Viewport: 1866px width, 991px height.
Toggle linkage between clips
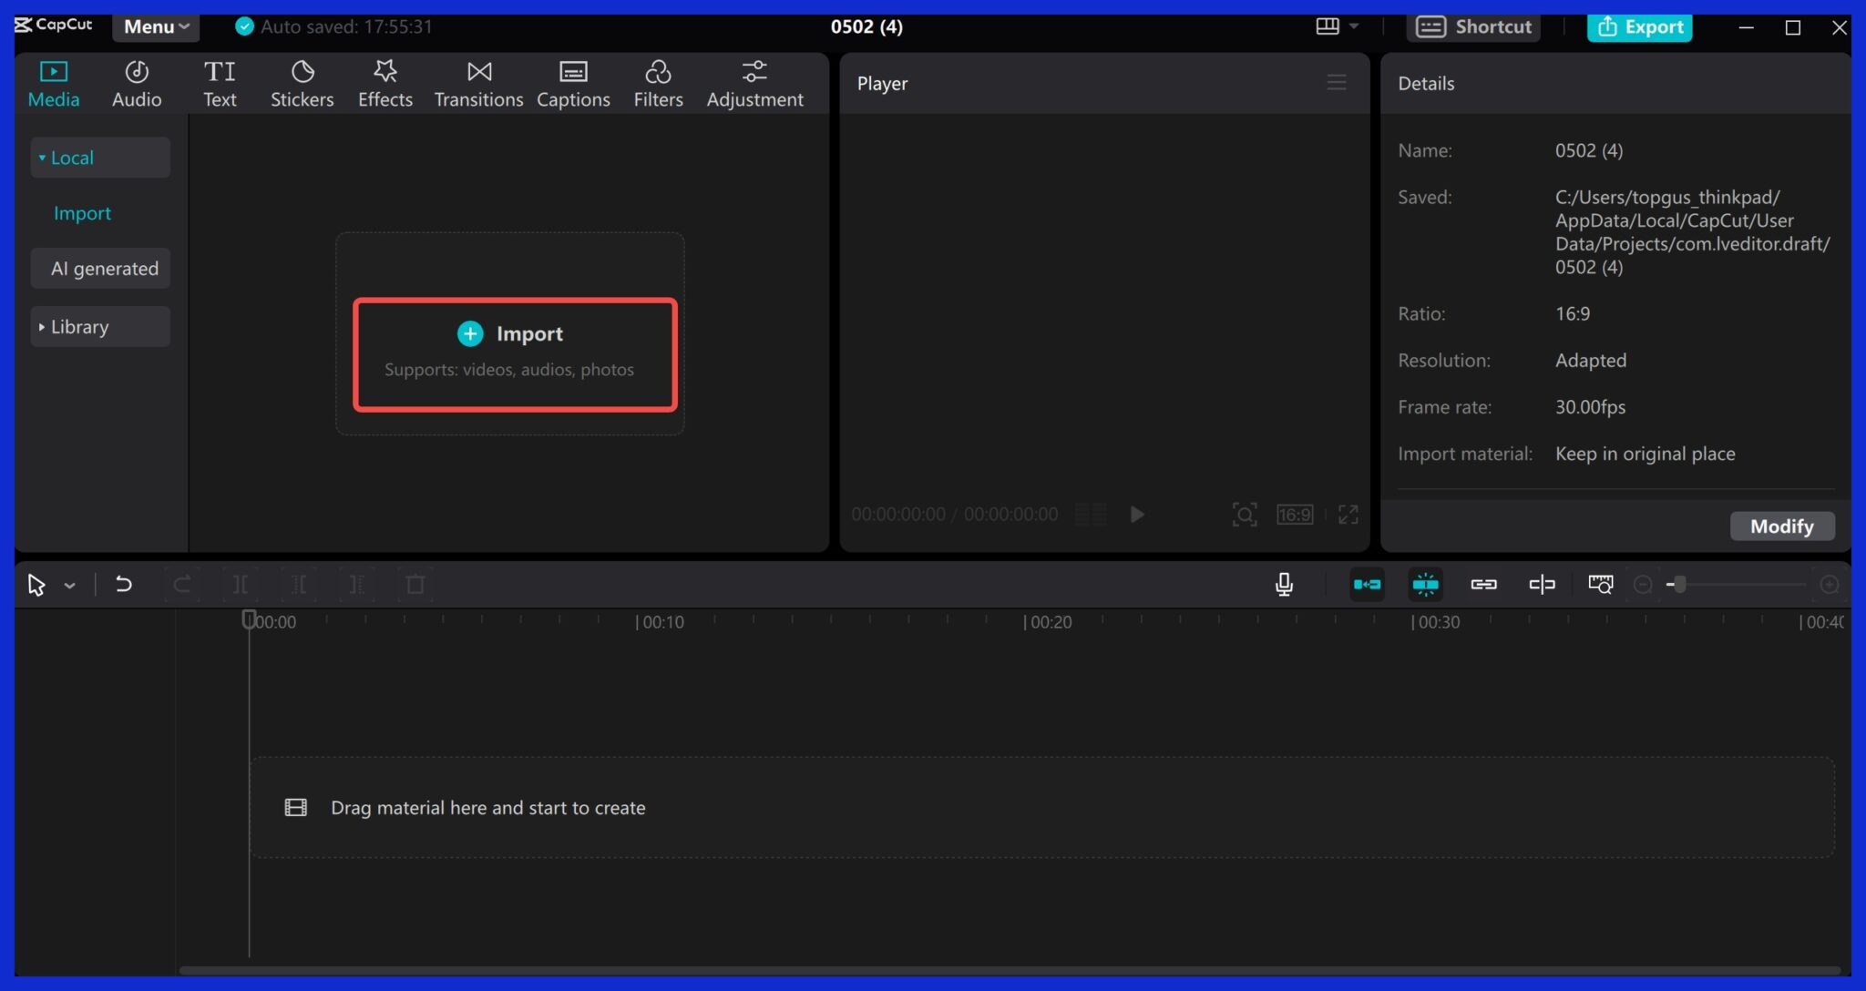pyautogui.click(x=1484, y=584)
